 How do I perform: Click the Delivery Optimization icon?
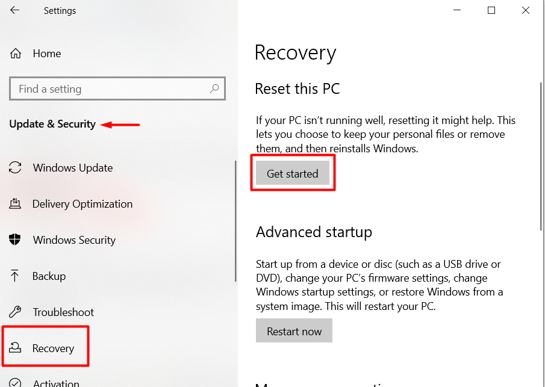(16, 204)
